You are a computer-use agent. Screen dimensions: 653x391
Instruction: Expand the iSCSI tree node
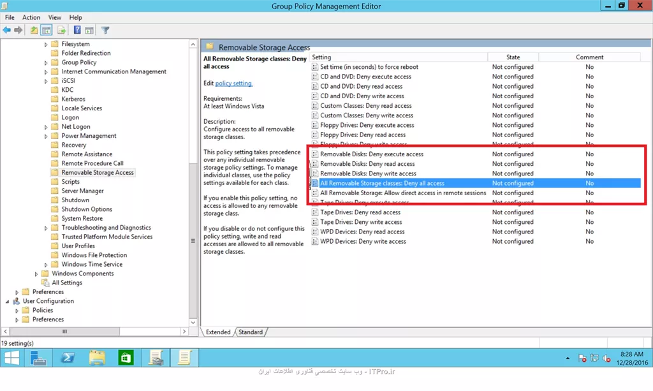(46, 81)
